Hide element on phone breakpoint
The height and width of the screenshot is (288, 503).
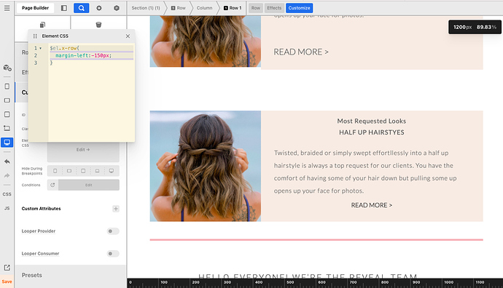click(x=55, y=171)
